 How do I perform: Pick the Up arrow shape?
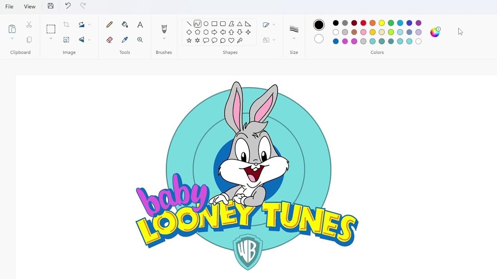231,32
